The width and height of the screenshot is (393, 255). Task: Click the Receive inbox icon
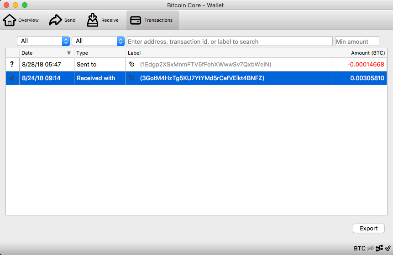[x=93, y=20]
